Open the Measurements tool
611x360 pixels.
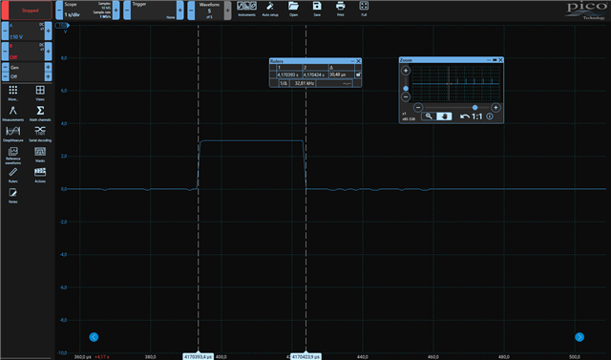(12, 114)
